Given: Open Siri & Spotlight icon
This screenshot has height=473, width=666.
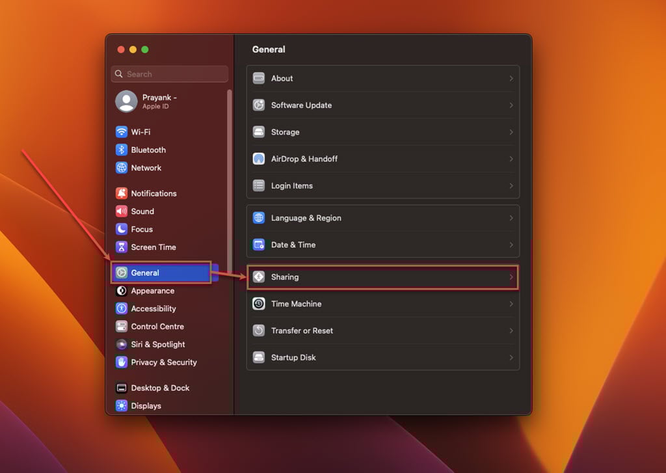Looking at the screenshot, I should [x=122, y=344].
